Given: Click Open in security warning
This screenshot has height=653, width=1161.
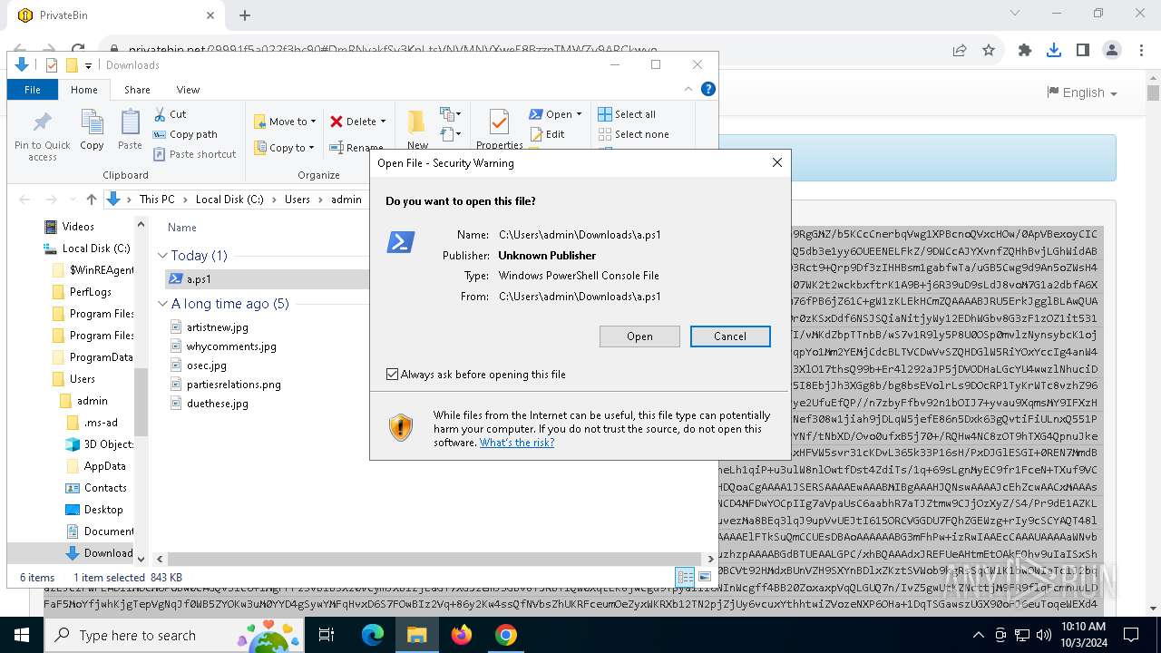Looking at the screenshot, I should [x=639, y=336].
